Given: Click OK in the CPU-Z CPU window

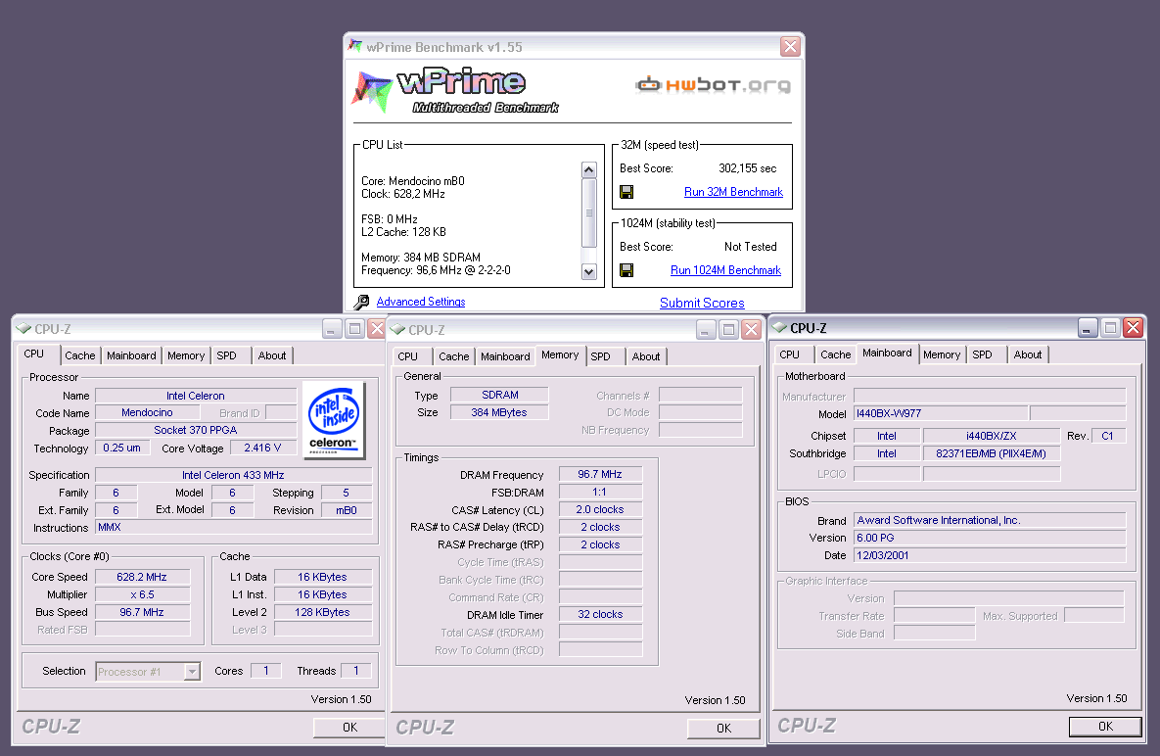Looking at the screenshot, I should point(349,728).
